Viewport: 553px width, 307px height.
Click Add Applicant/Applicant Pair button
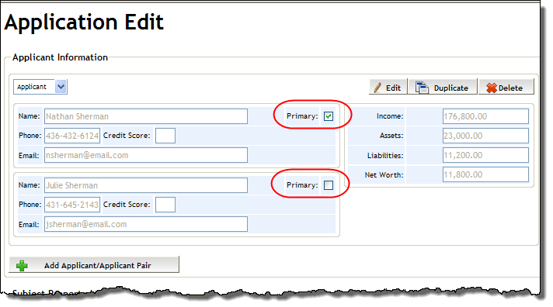click(94, 265)
